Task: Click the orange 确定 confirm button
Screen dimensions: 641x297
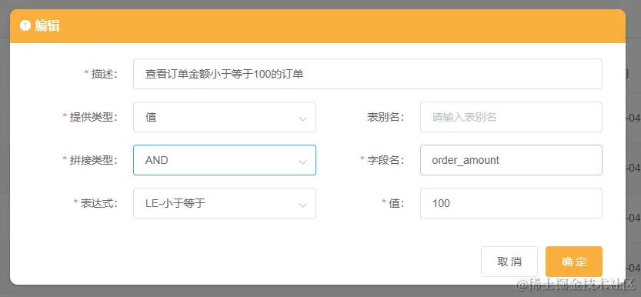Action: coord(574,262)
